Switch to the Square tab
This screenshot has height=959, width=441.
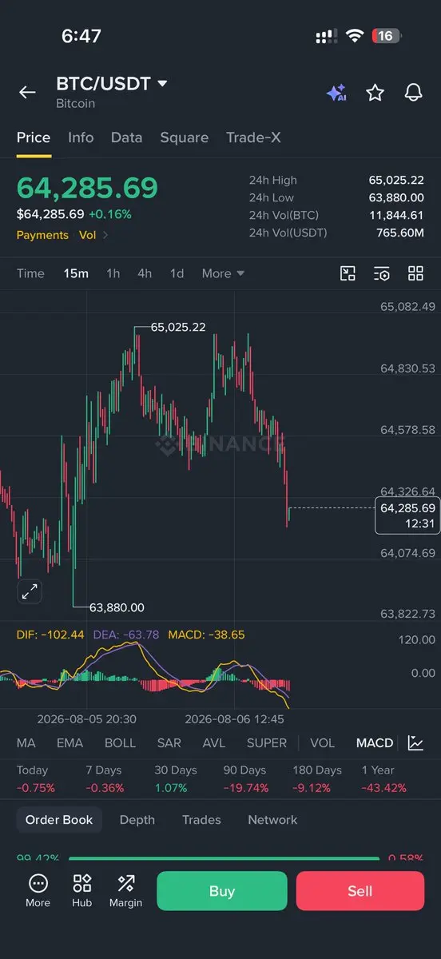click(184, 137)
